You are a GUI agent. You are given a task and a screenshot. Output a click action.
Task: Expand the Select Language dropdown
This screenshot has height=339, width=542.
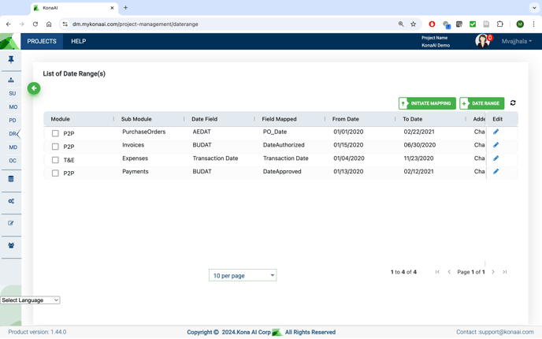[30, 300]
